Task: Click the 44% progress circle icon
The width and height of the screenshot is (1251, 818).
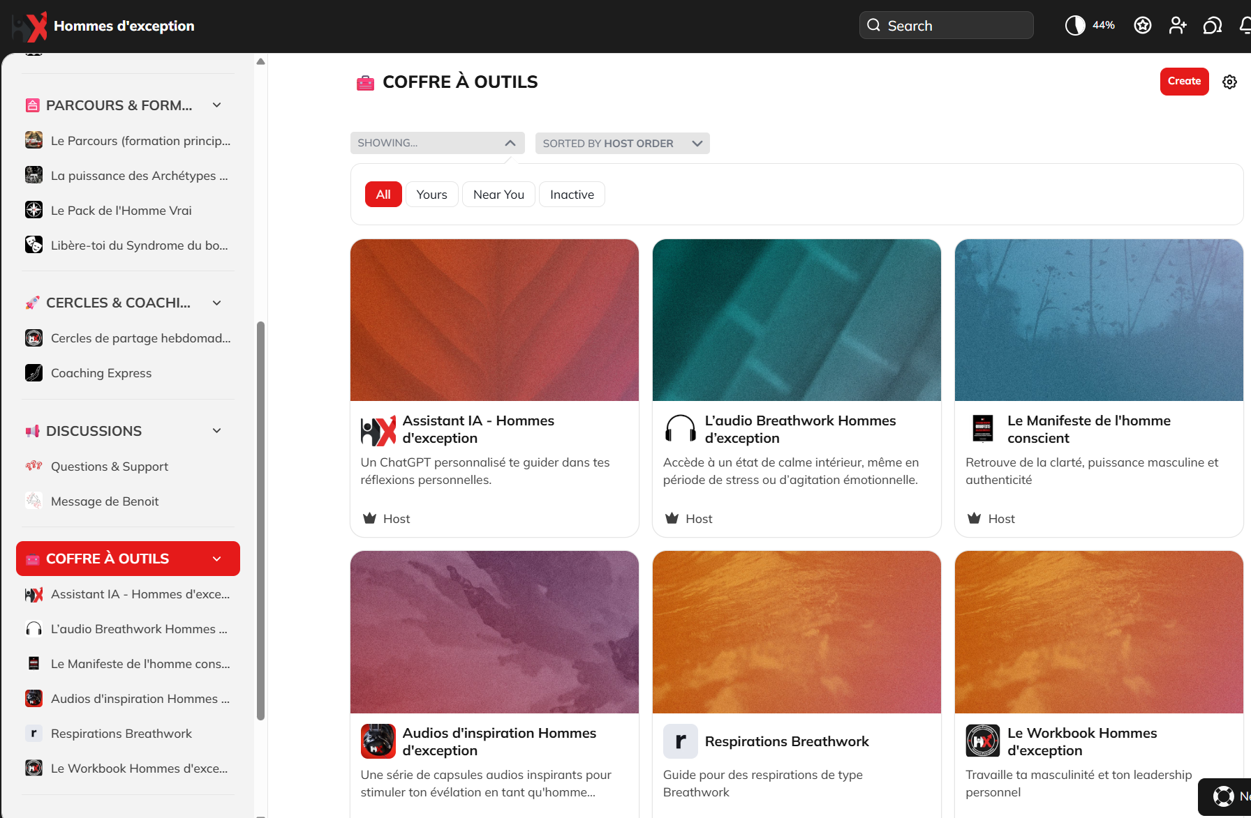Action: pos(1075,26)
